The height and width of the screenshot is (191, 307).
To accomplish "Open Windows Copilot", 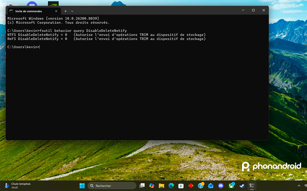I will (x=152, y=186).
